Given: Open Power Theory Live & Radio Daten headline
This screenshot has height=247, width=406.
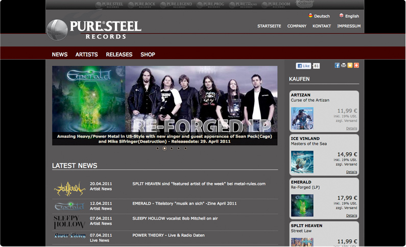Looking at the screenshot, I should 169,235.
